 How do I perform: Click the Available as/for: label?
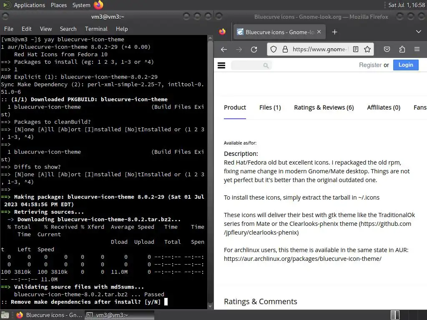(240, 143)
